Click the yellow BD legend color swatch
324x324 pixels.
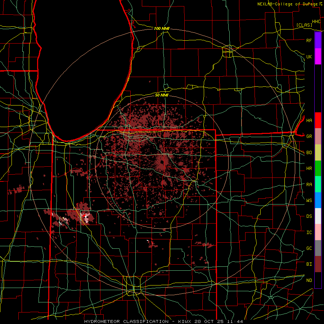[318, 153]
